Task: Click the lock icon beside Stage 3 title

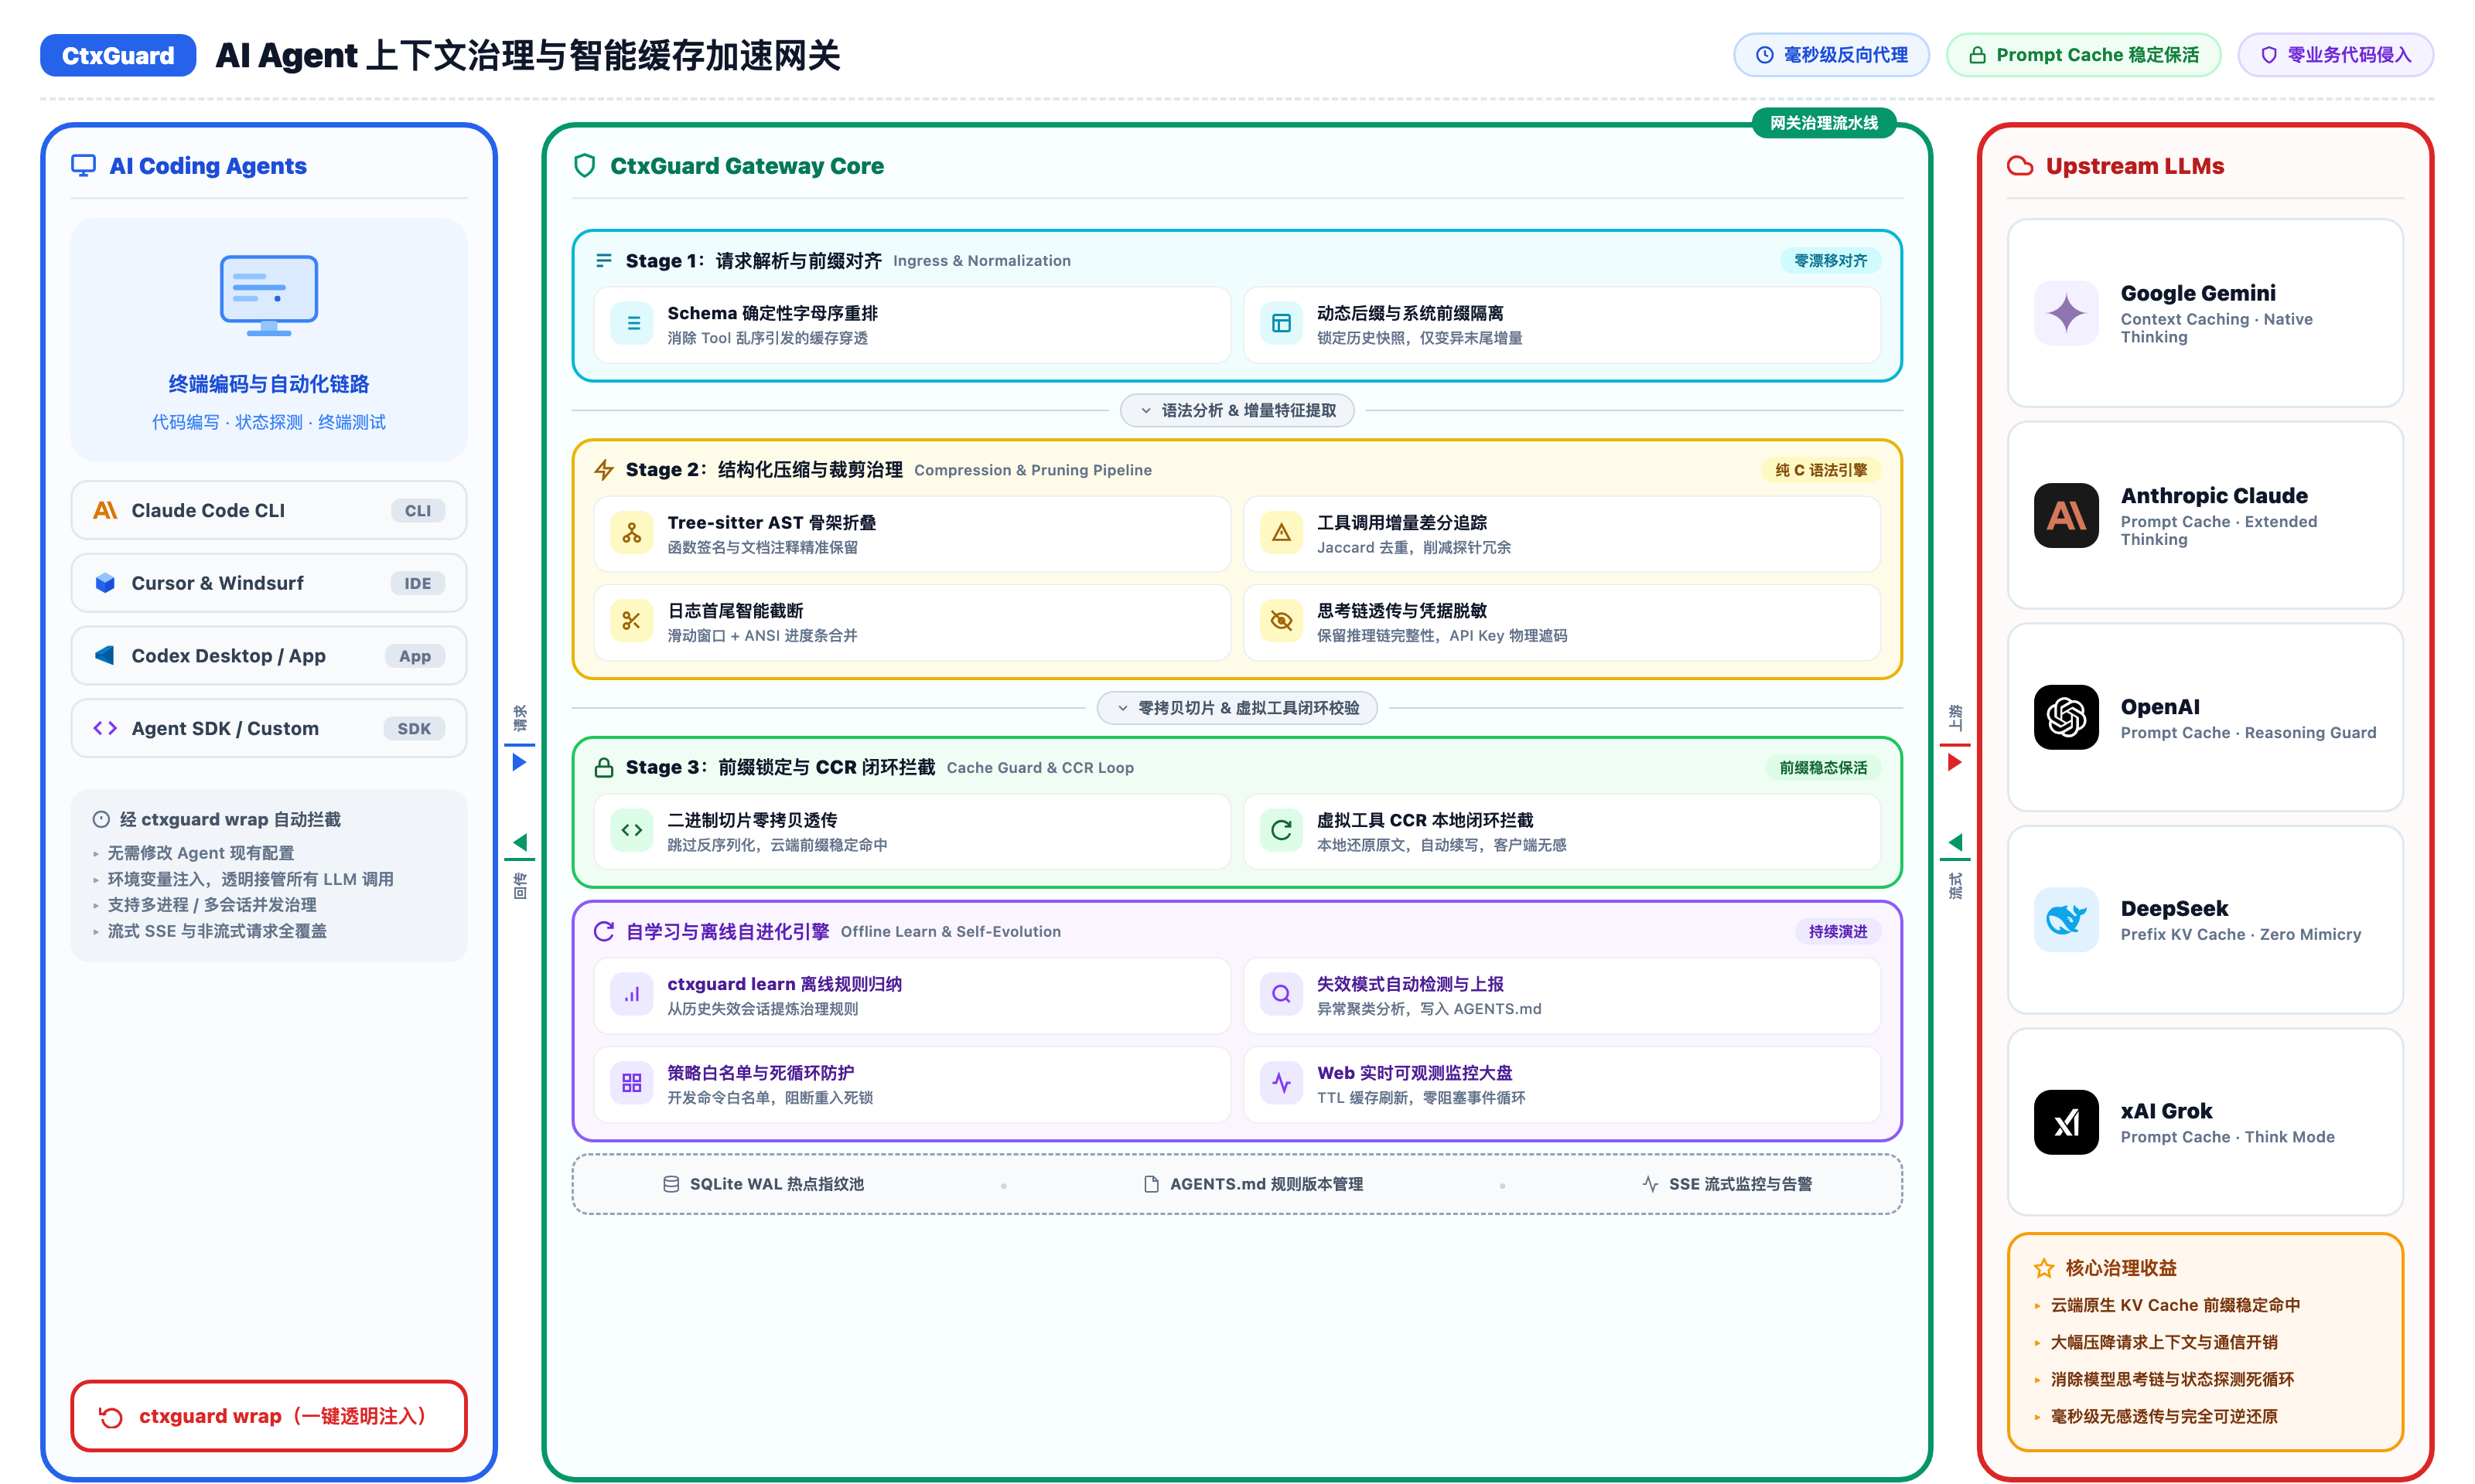Action: [603, 767]
